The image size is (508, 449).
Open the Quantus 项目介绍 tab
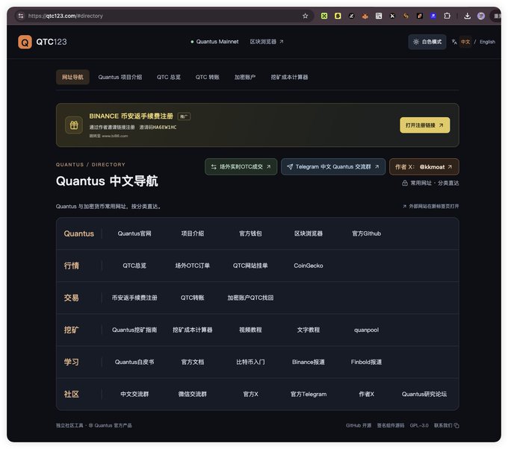tap(120, 77)
